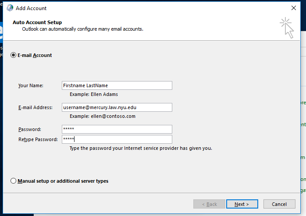Click the Add Account globe icon in title bar
Viewport: 306px width, 216px height.
(10, 8)
